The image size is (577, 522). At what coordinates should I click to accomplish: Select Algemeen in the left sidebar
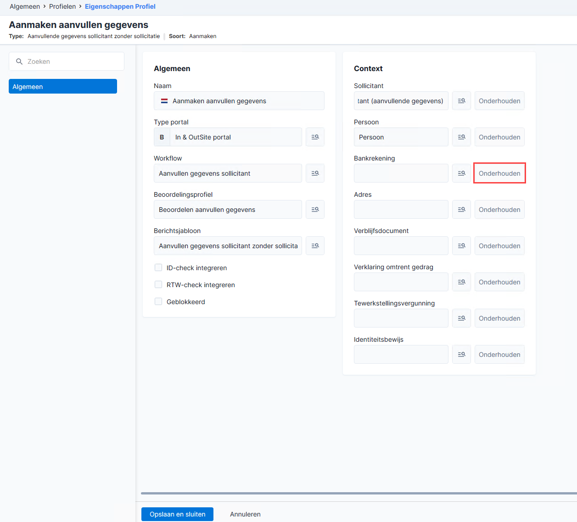(x=63, y=86)
